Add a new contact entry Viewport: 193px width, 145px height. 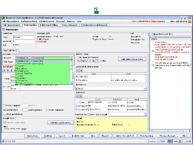(x=77, y=96)
